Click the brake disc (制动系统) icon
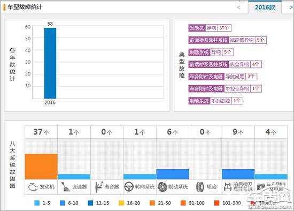The width and height of the screenshot is (294, 211). [x=162, y=187]
